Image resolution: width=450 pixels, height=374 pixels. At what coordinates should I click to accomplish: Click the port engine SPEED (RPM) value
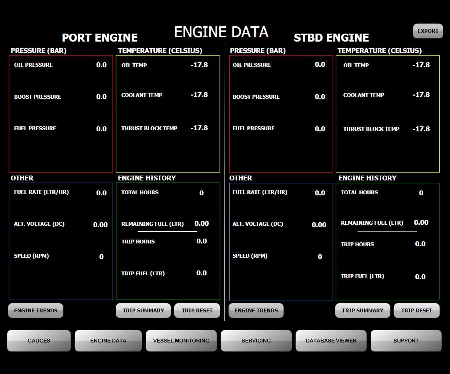[101, 256]
